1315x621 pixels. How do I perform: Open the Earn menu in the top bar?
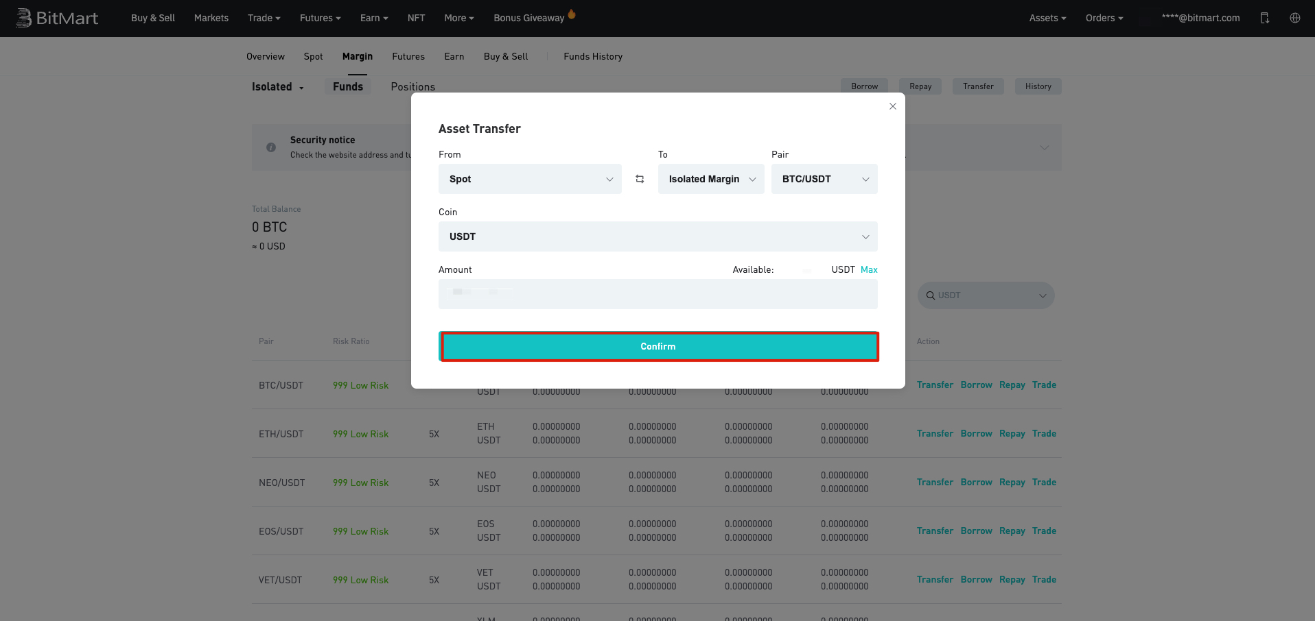[374, 18]
